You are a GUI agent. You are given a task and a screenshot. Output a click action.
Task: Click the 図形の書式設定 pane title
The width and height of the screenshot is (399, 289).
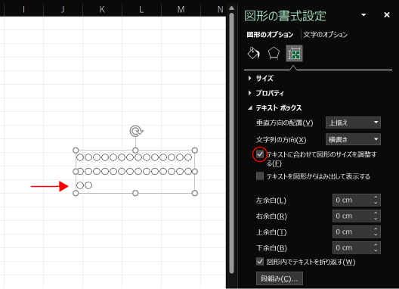[x=285, y=16]
